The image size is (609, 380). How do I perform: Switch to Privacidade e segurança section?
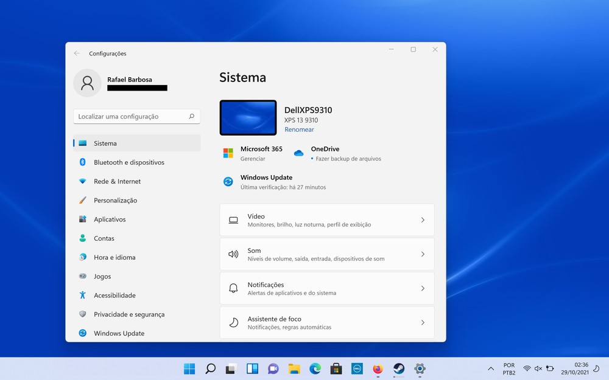128,314
